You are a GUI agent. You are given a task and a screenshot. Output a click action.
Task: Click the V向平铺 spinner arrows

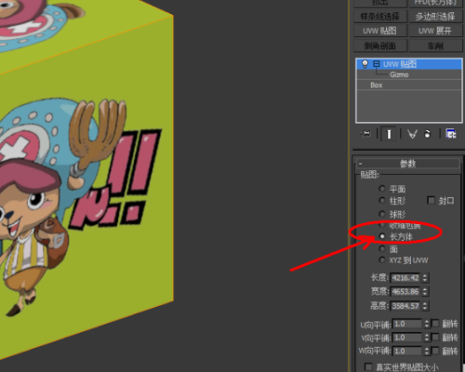coord(427,338)
